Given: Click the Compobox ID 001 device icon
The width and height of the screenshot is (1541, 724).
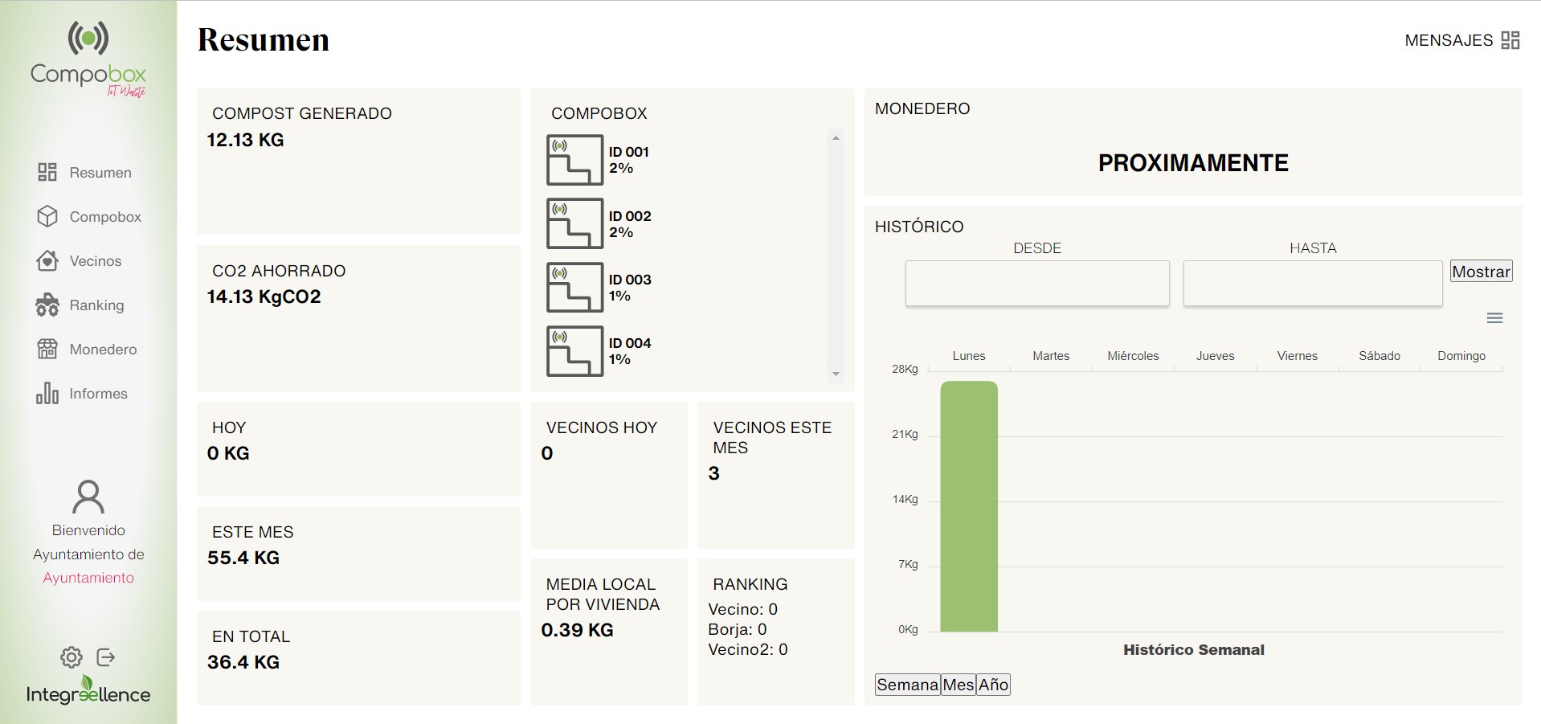Looking at the screenshot, I should point(574,160).
